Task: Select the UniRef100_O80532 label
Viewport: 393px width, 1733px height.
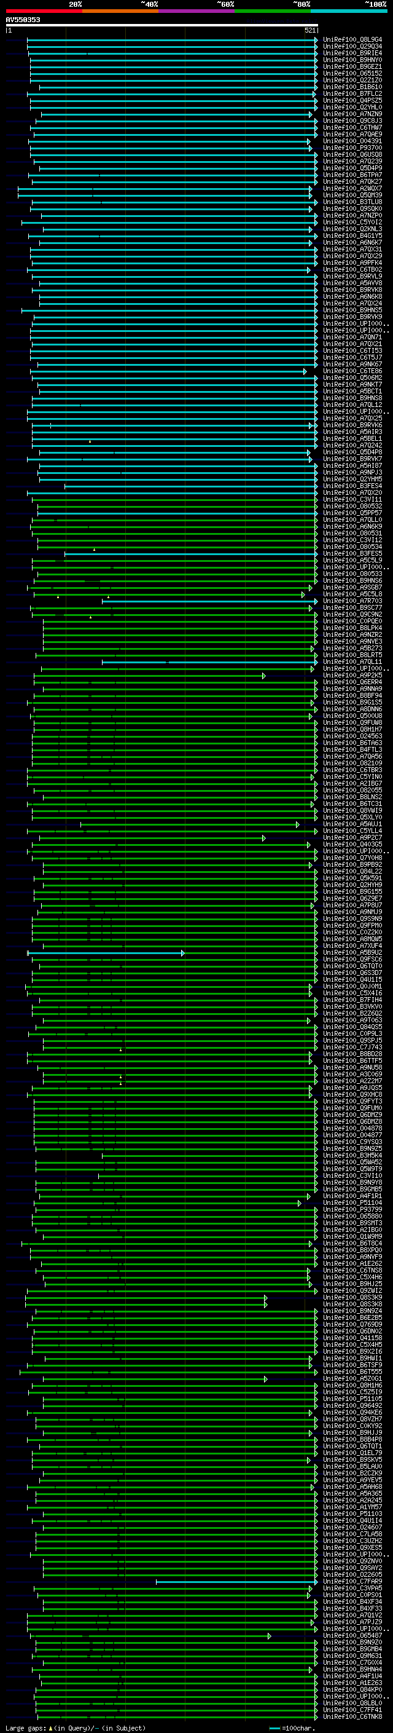Action: [352, 506]
